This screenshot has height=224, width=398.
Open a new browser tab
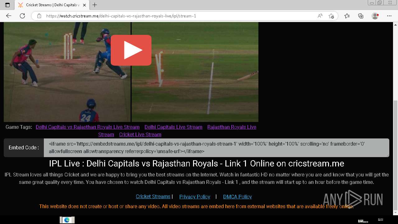tap(95, 5)
